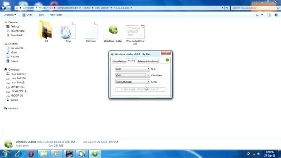Screen dimensions: 281x158
Task: Open the Organize dropdown menu
Action: point(10,15)
